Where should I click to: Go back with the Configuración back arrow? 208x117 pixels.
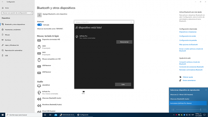tap(3, 2)
